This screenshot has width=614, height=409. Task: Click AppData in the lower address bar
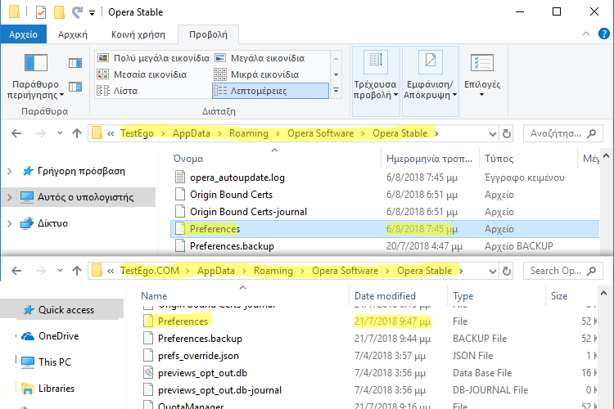[216, 271]
